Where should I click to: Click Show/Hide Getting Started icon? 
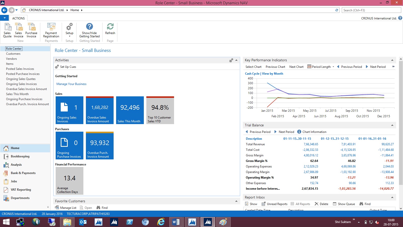pyautogui.click(x=89, y=30)
